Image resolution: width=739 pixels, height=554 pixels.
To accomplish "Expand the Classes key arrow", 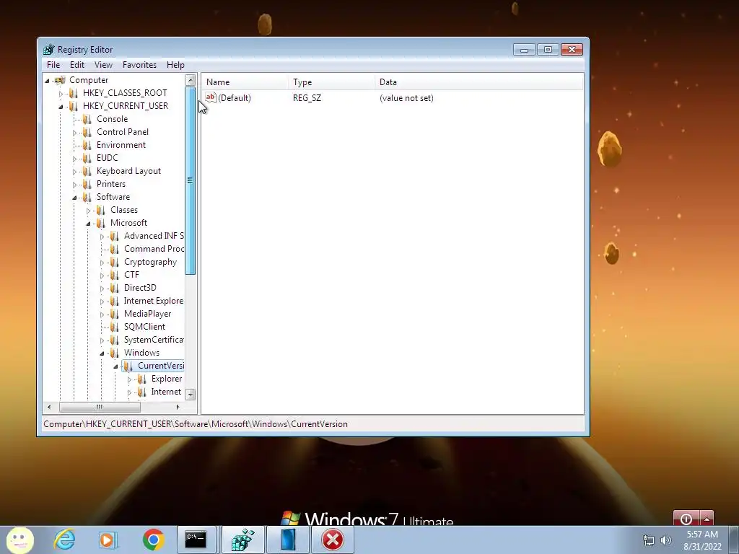I will click(x=88, y=211).
